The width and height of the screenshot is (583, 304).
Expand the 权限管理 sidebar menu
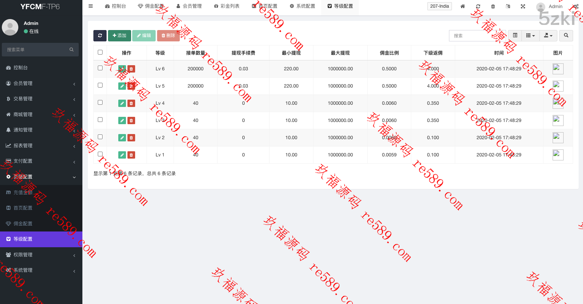coord(41,255)
